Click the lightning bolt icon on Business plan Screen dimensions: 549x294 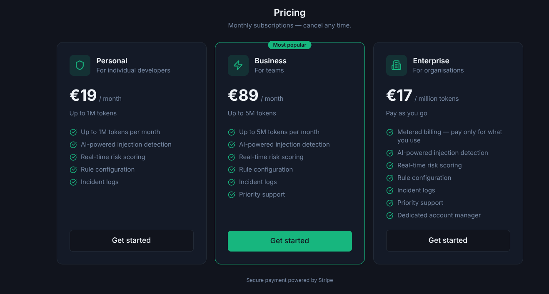point(238,65)
